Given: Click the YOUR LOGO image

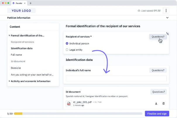Looking at the screenshot, I should (x=21, y=11).
